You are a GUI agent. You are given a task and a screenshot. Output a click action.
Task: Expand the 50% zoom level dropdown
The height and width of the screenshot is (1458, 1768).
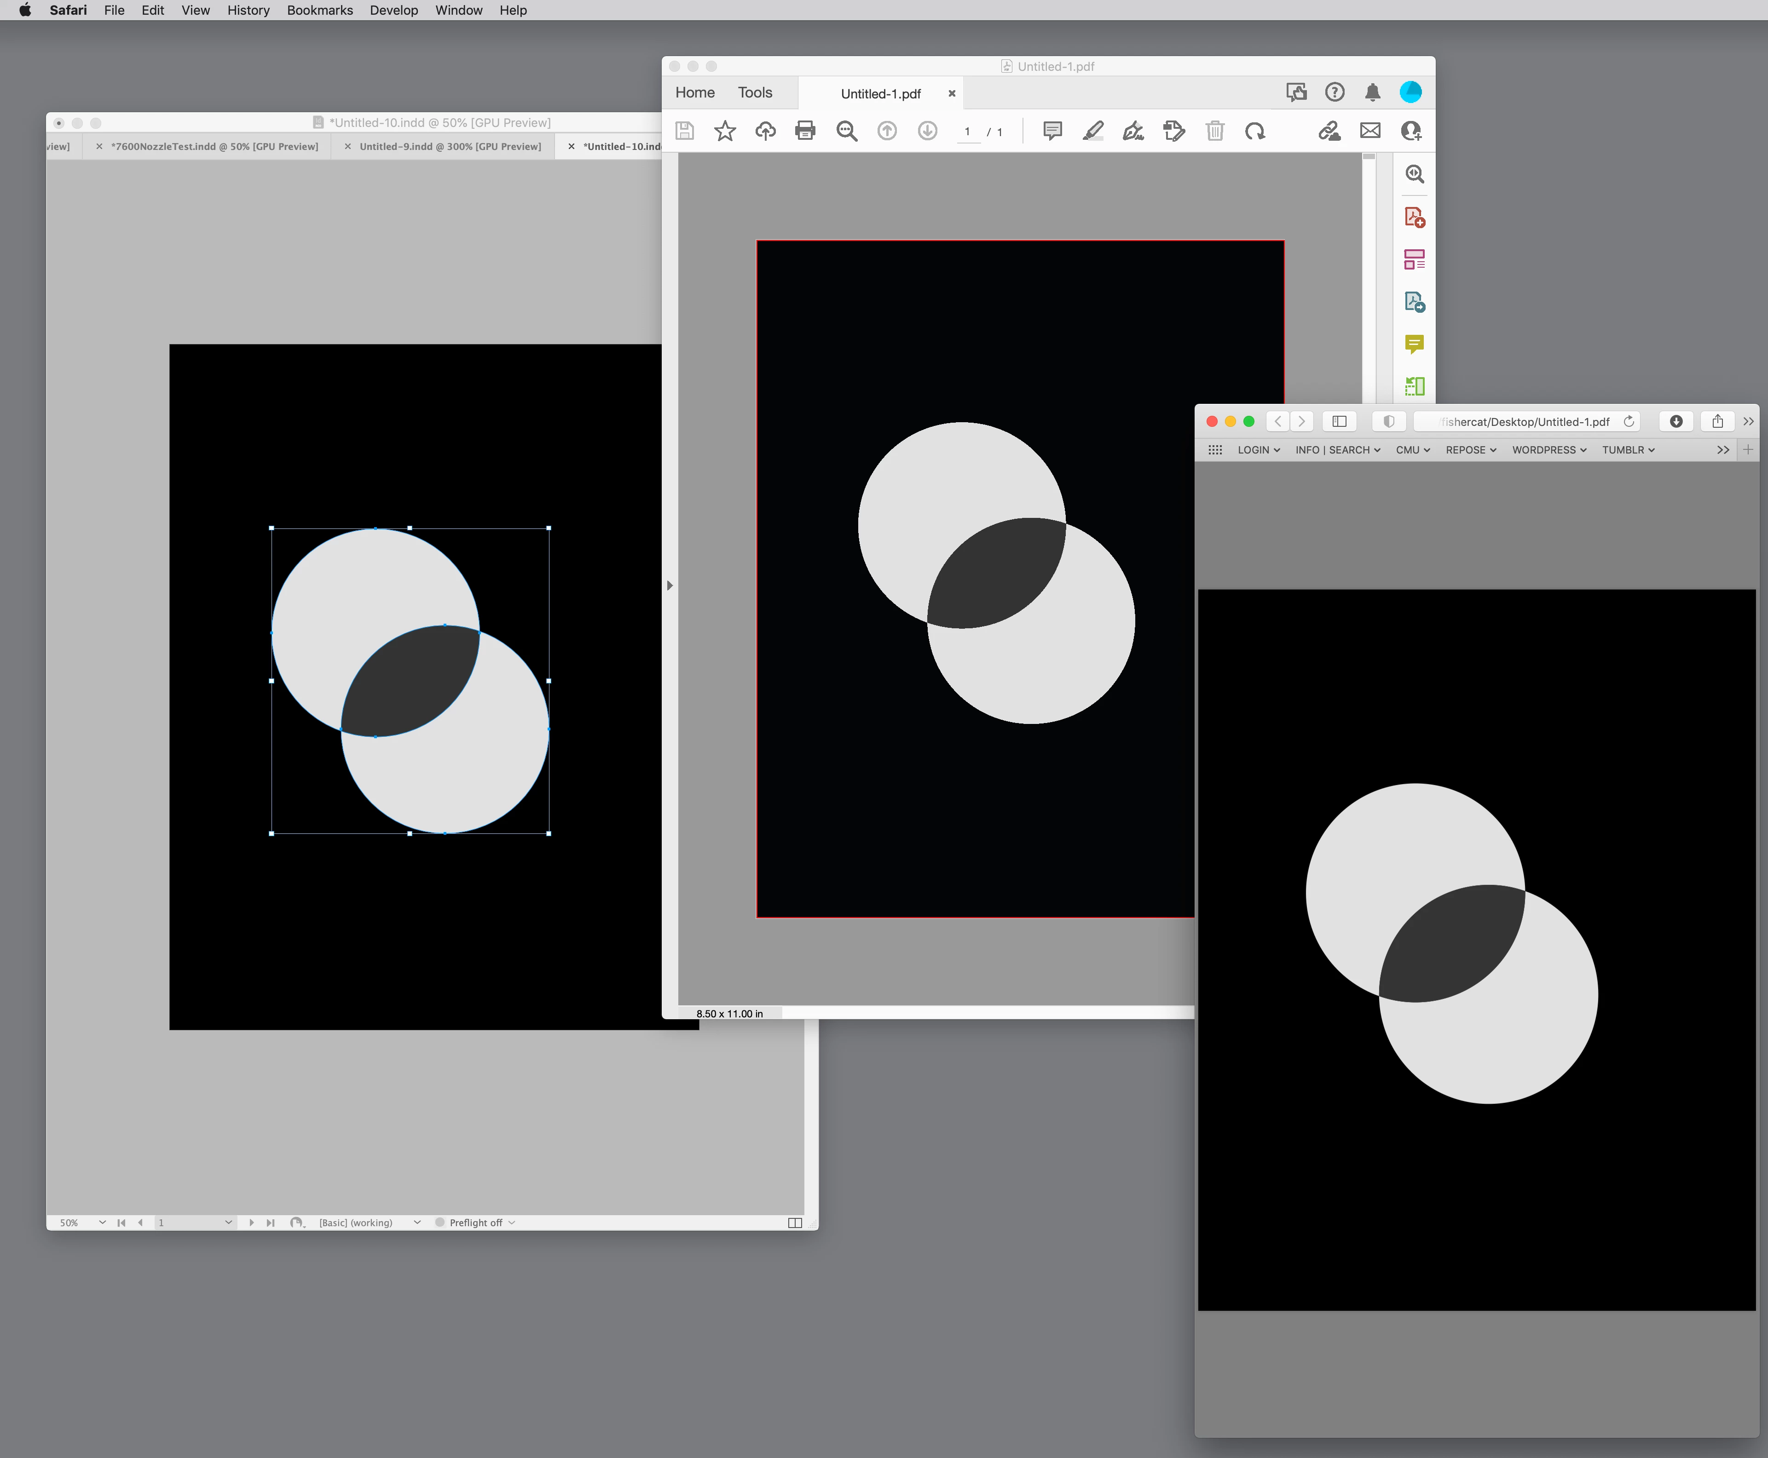coord(102,1223)
